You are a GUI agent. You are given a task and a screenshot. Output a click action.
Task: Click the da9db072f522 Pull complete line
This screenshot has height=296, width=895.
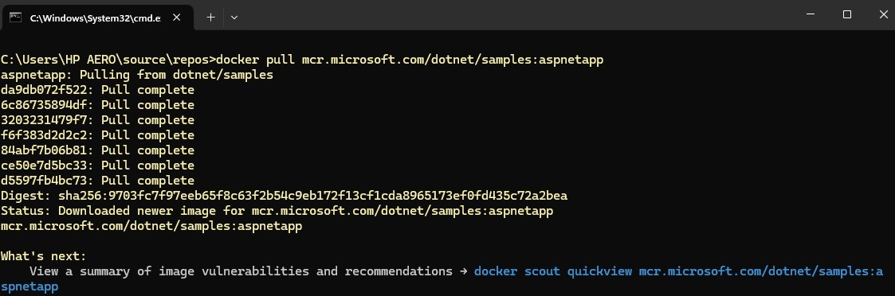click(97, 90)
